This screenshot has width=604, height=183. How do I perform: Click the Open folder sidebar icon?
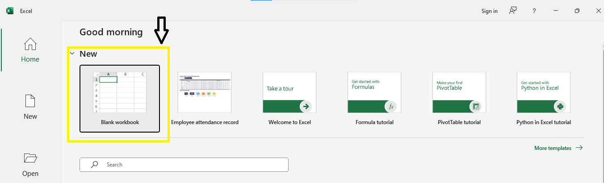point(30,158)
